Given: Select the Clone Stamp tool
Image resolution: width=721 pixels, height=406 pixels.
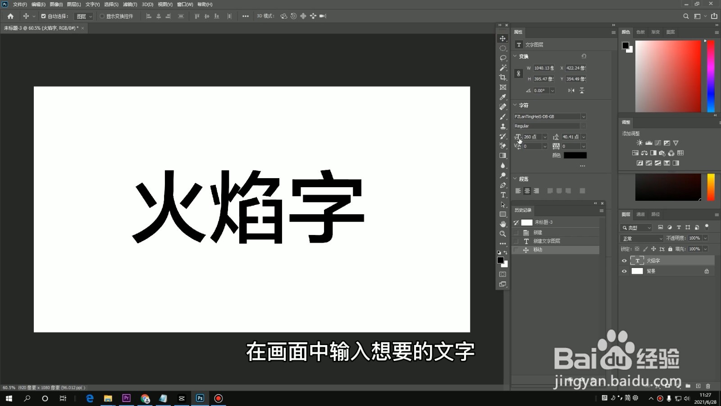Looking at the screenshot, I should tap(502, 126).
